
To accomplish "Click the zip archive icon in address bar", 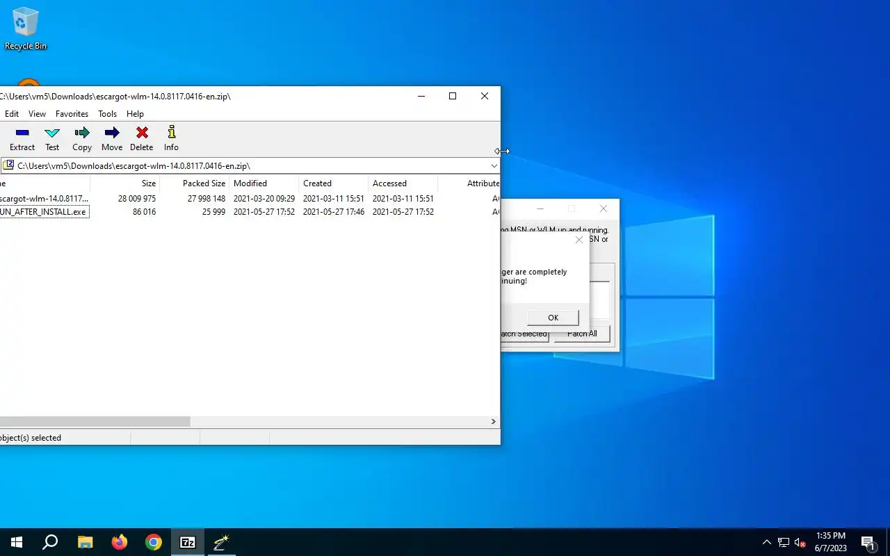I will pos(8,165).
